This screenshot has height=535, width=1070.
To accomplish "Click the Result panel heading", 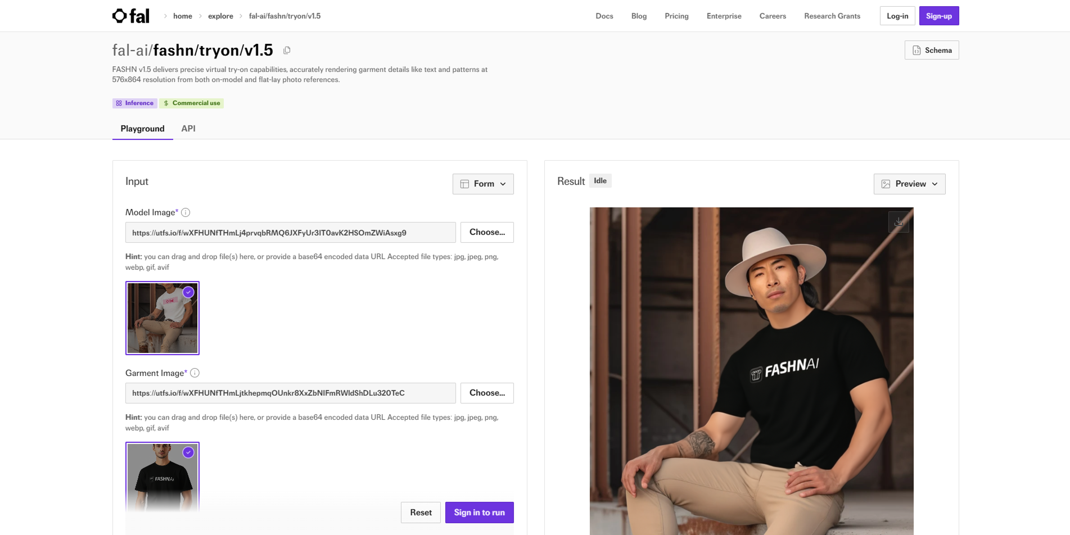I will (x=571, y=182).
